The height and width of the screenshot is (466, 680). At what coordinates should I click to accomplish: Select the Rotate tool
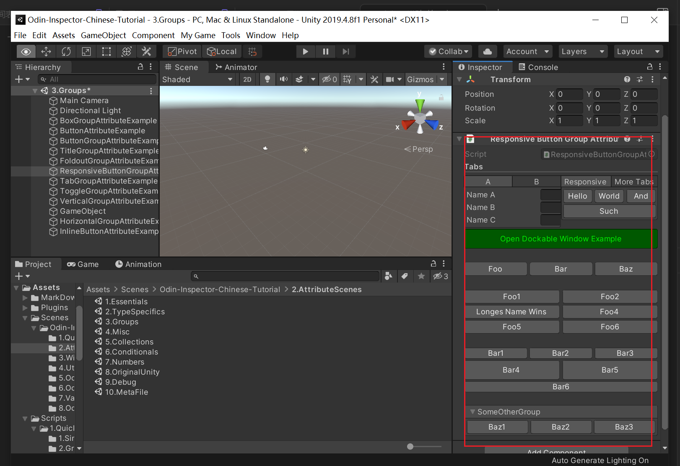pyautogui.click(x=66, y=52)
